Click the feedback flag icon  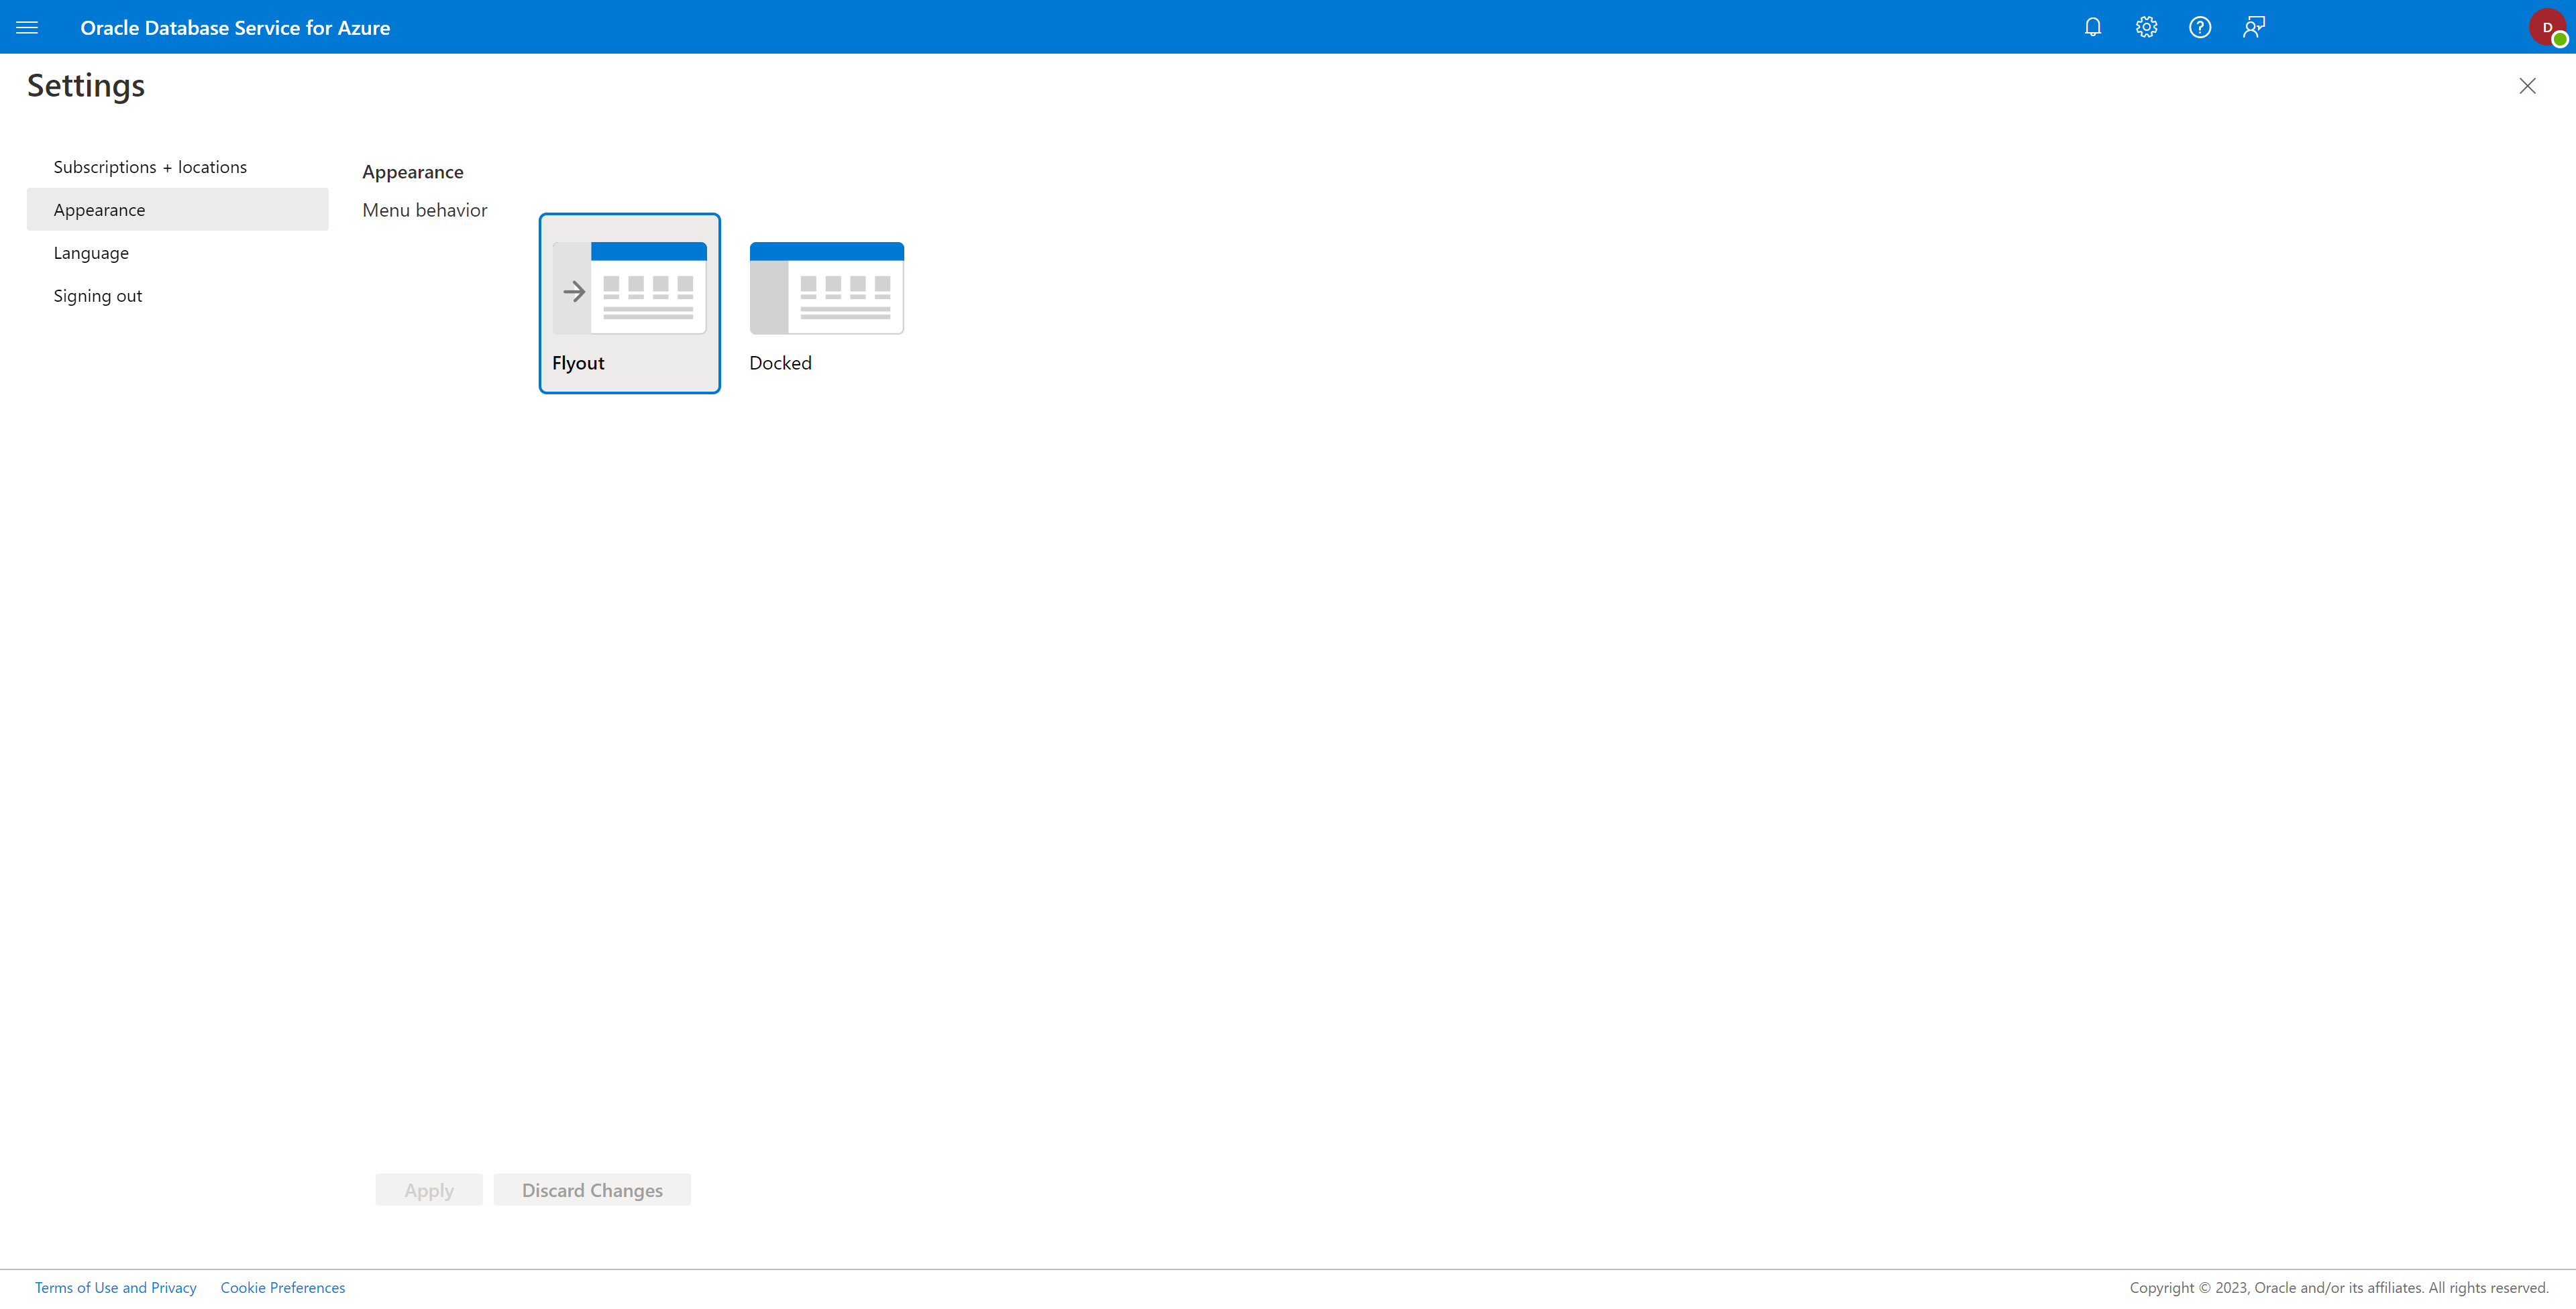(x=2254, y=27)
